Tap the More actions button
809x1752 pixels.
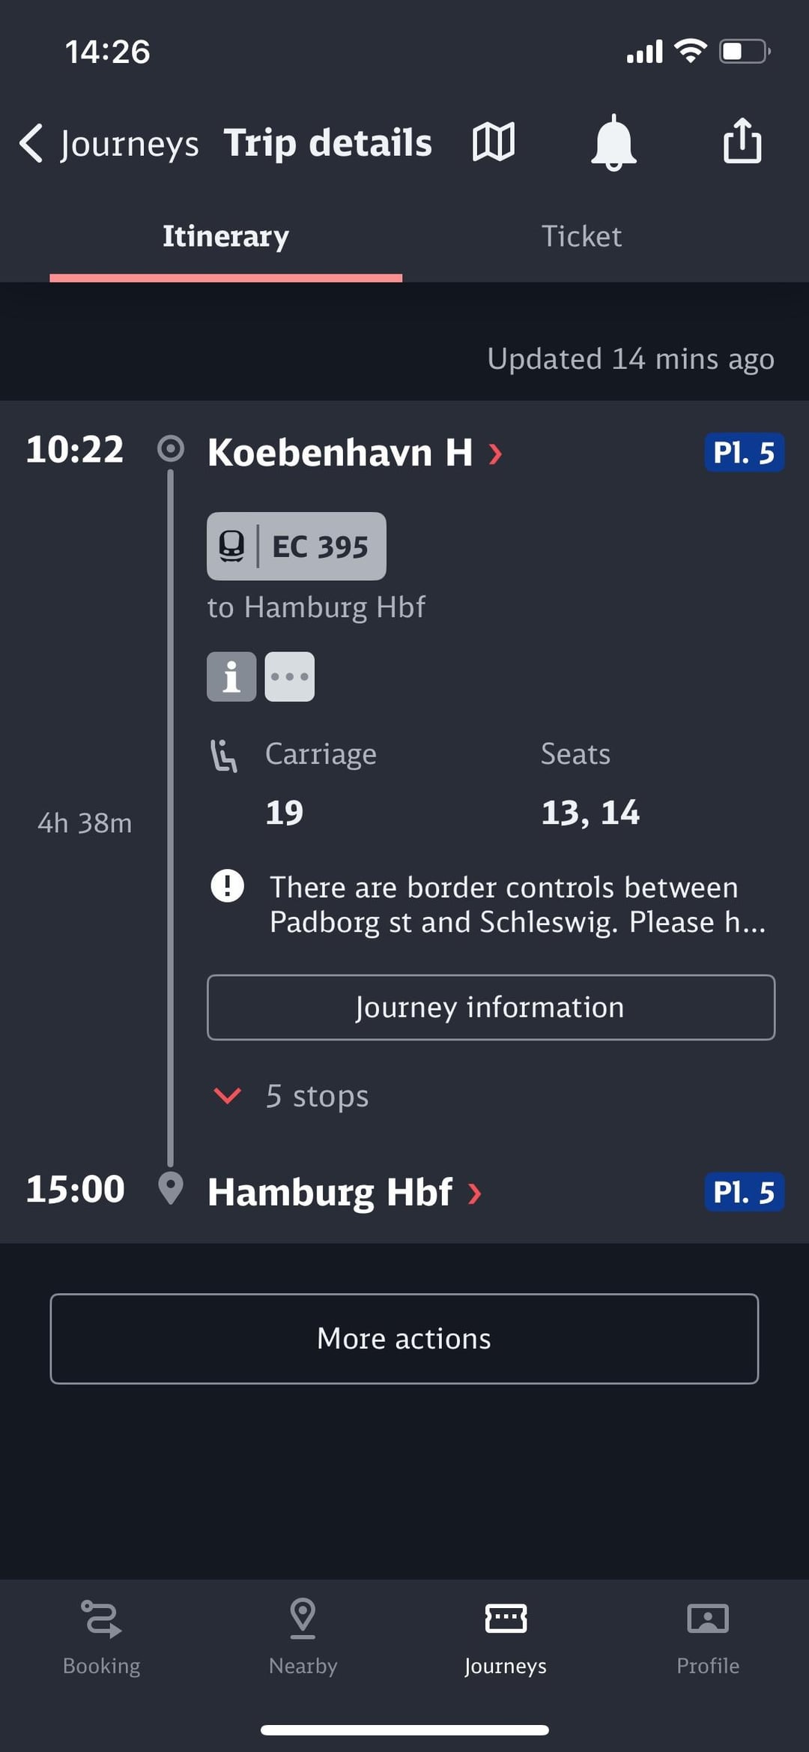[x=404, y=1338]
